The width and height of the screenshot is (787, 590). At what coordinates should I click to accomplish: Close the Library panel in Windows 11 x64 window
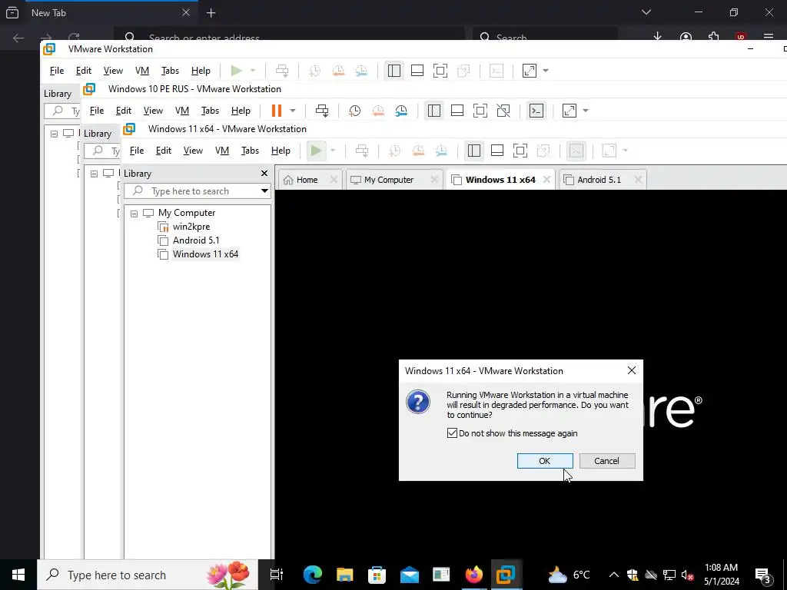click(264, 173)
